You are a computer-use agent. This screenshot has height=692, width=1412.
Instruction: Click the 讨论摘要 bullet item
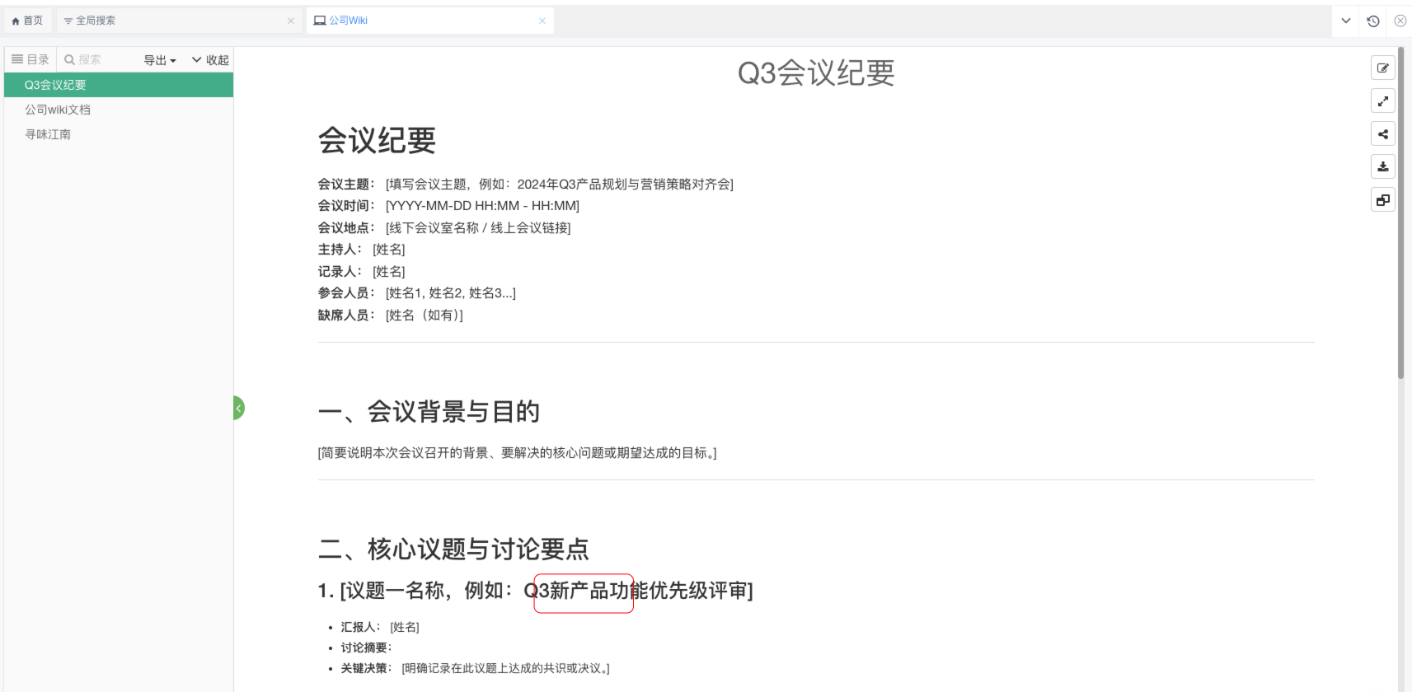click(x=367, y=648)
